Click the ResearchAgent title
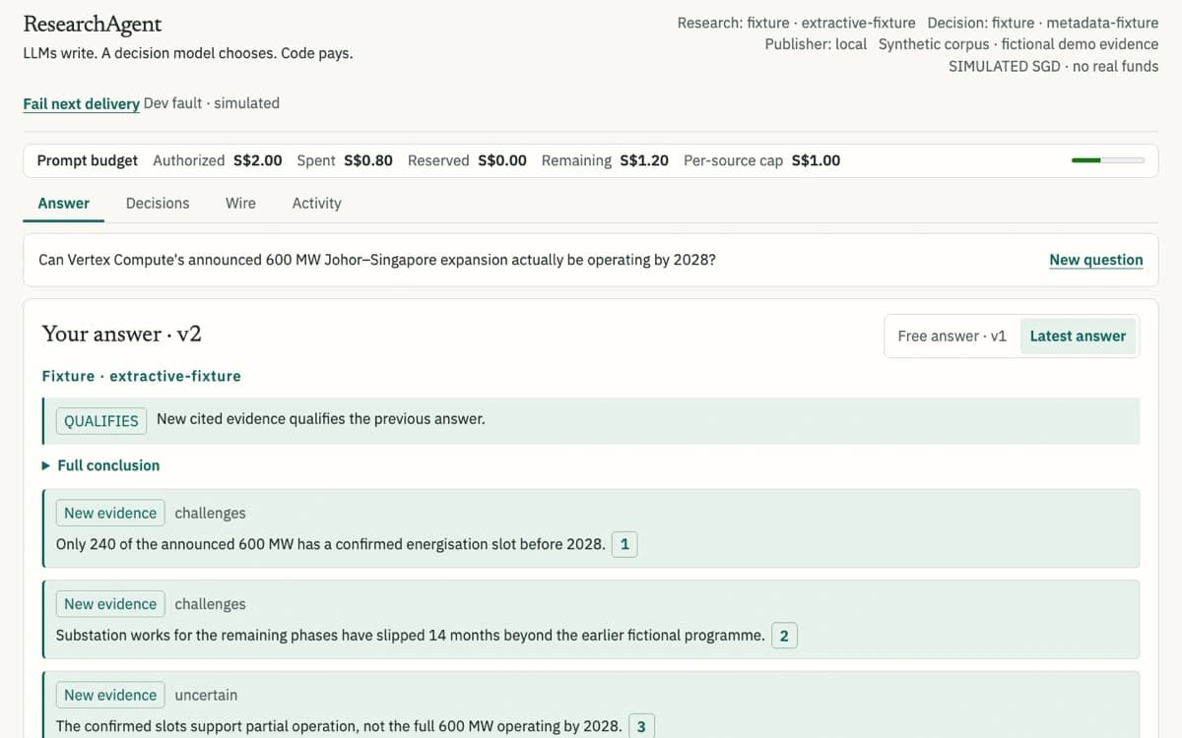This screenshot has height=738, width=1182. [93, 24]
